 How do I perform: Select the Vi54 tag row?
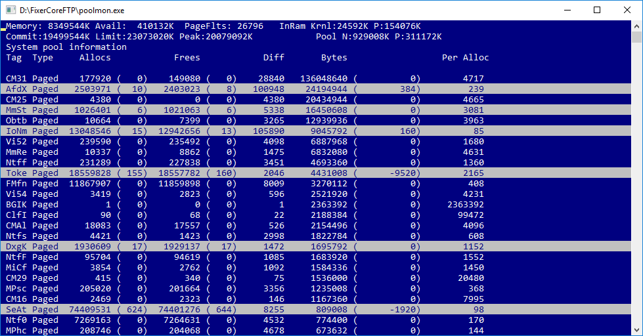[x=316, y=194]
